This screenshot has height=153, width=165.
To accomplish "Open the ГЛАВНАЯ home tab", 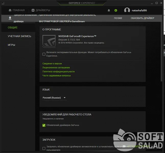I will pyautogui.click(x=17, y=10).
